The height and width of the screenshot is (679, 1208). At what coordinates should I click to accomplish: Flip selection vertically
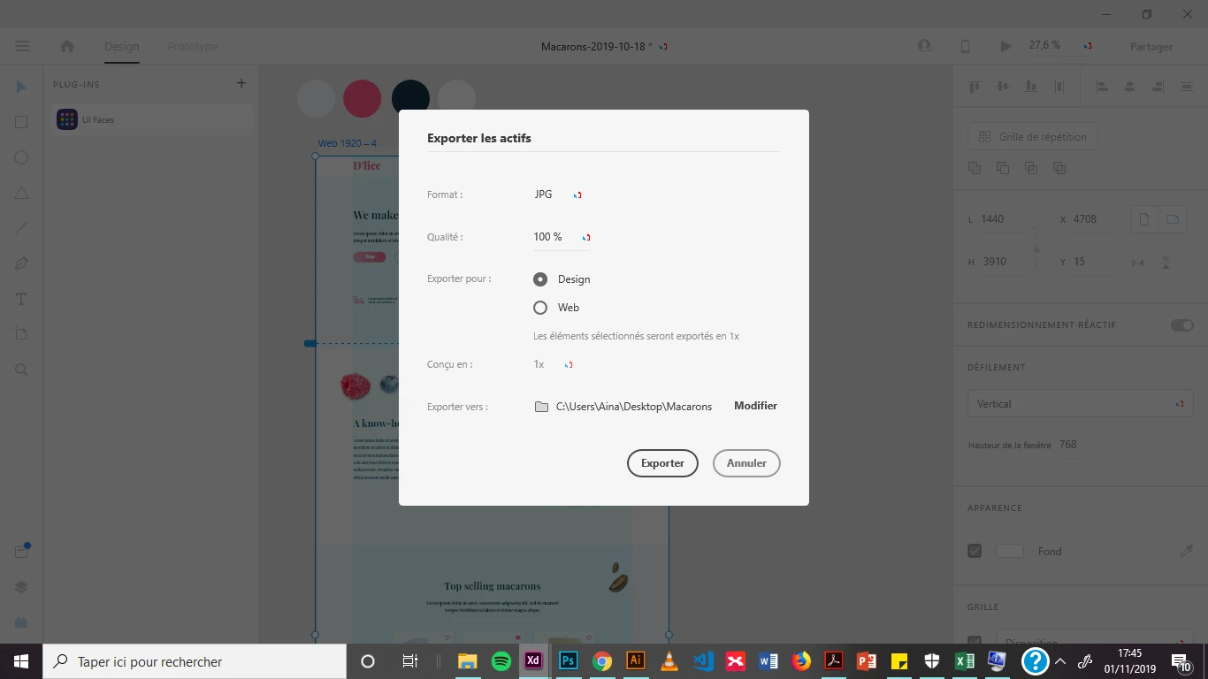pos(1166,263)
